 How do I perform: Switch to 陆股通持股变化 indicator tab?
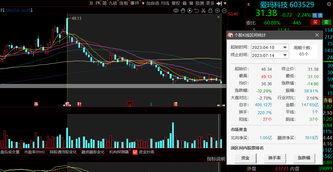63,152
